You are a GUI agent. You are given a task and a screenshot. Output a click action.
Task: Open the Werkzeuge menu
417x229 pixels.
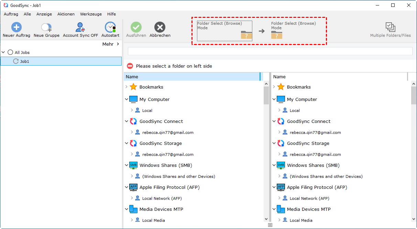click(91, 14)
